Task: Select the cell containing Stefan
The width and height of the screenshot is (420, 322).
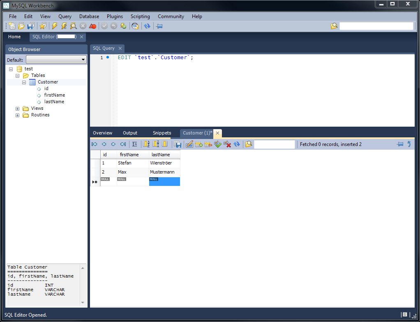Action: [x=133, y=163]
